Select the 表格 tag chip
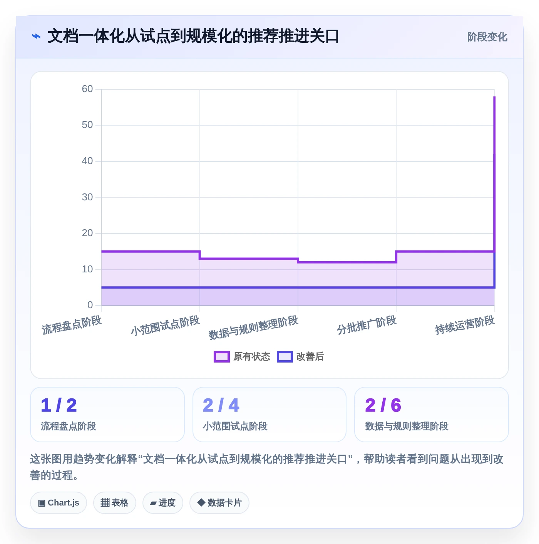The image size is (539, 544). [115, 503]
